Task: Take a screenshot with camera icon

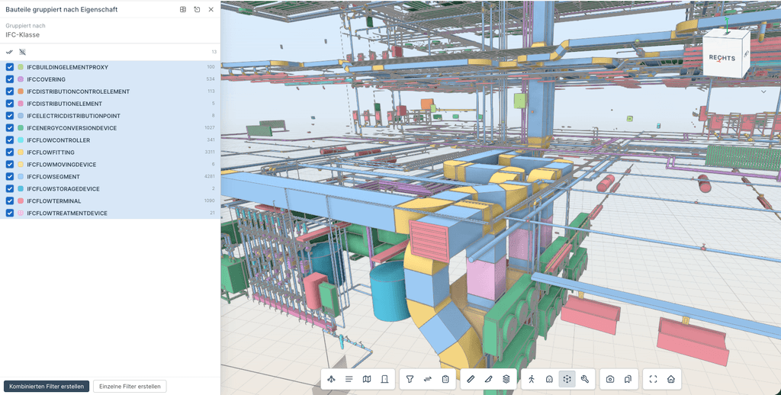Action: (x=610, y=379)
